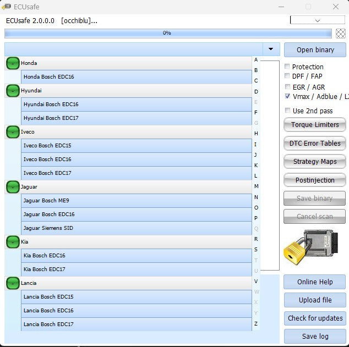Viewport: 349px width, 347px height.
Task: Select Jaguar Bosch EDC16
Action: pos(137,214)
